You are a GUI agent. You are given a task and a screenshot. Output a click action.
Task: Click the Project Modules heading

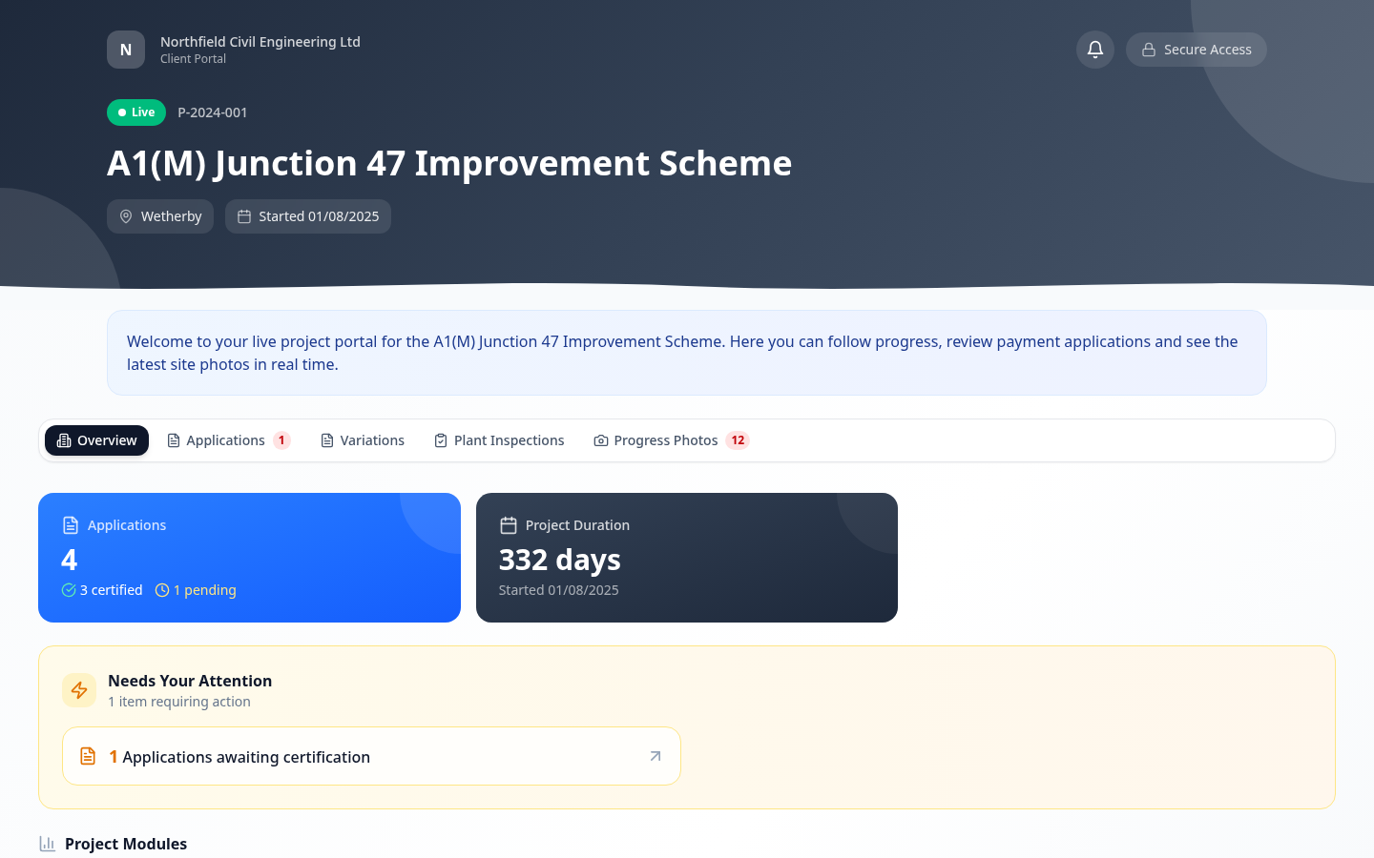click(x=126, y=844)
